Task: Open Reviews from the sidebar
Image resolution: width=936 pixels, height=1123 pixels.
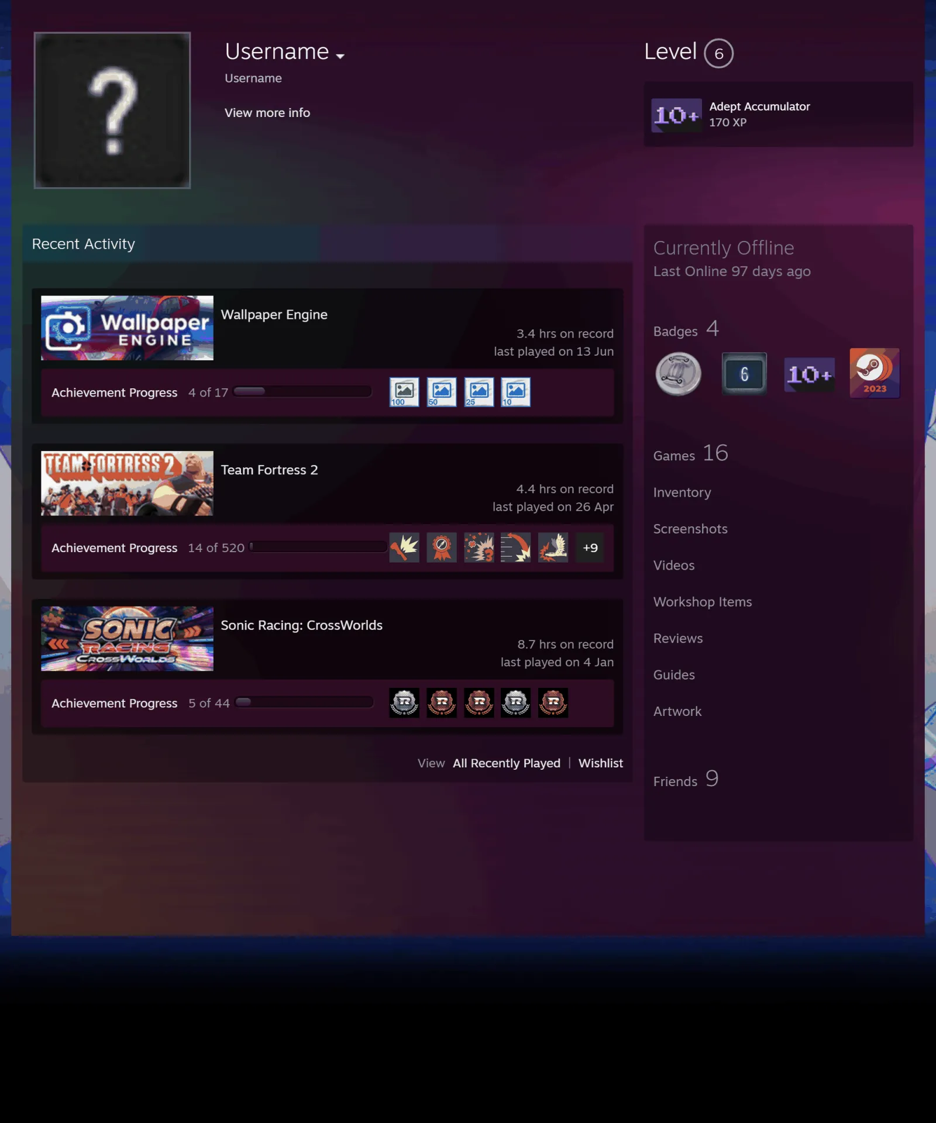Action: pyautogui.click(x=678, y=638)
